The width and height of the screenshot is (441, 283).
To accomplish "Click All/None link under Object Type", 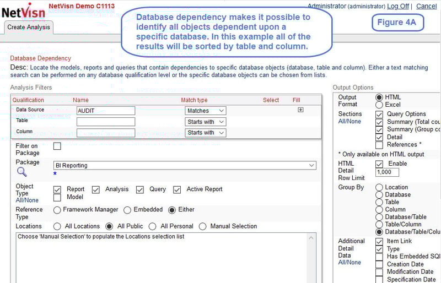I will pos(27,200).
